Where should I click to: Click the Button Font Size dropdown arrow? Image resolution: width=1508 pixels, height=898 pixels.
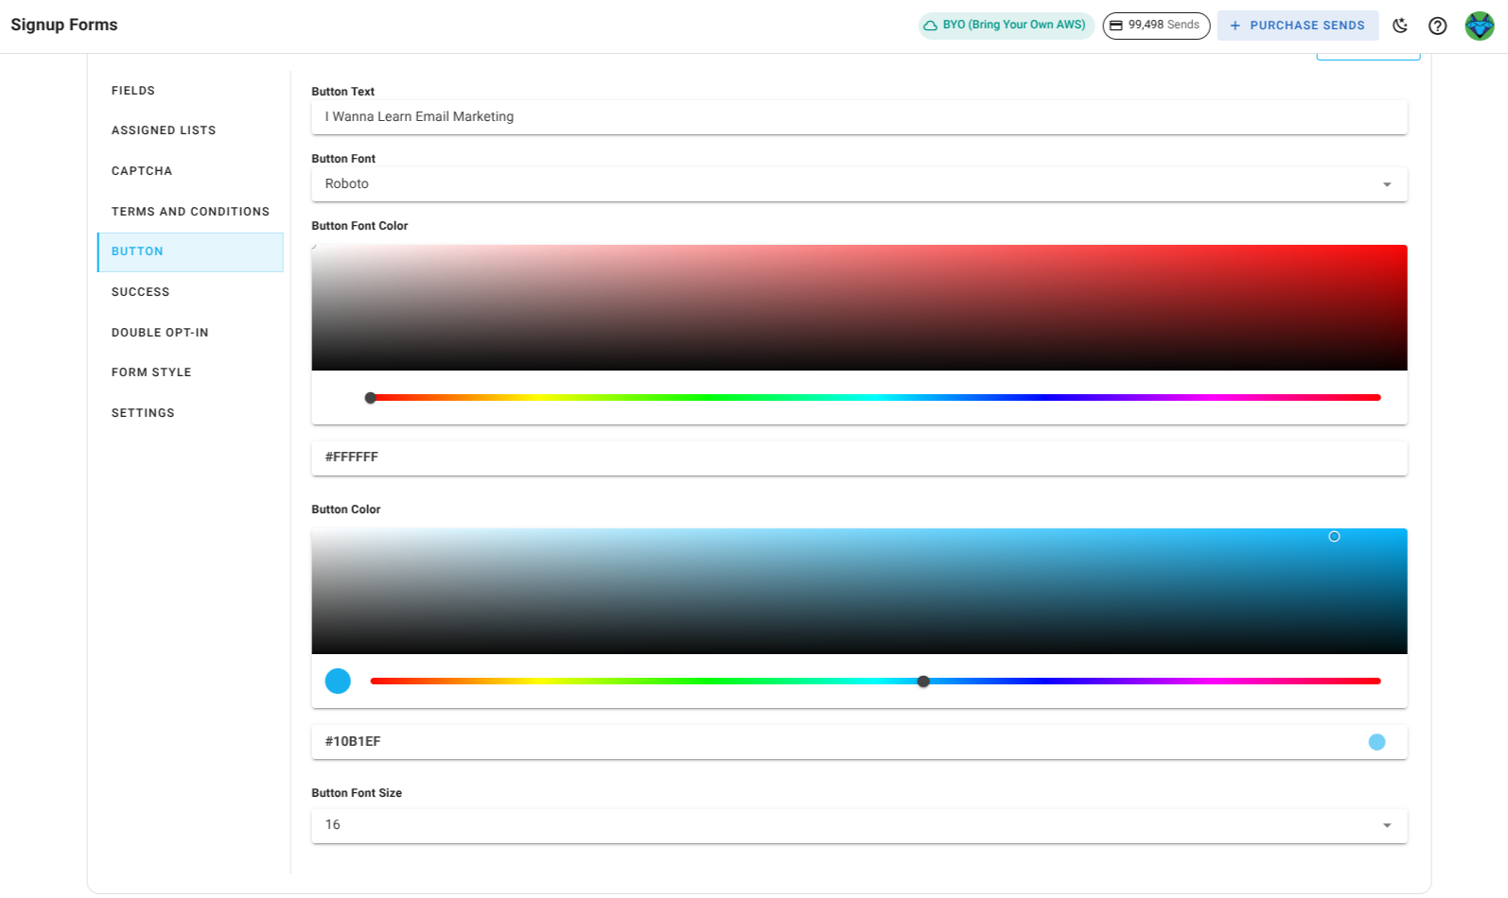pos(1387,825)
